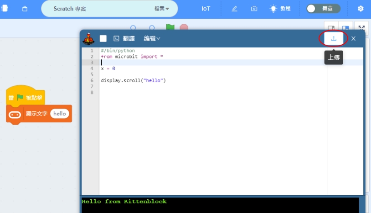Click the upload (上傳) icon in code editor
371x213 pixels.
click(334, 39)
